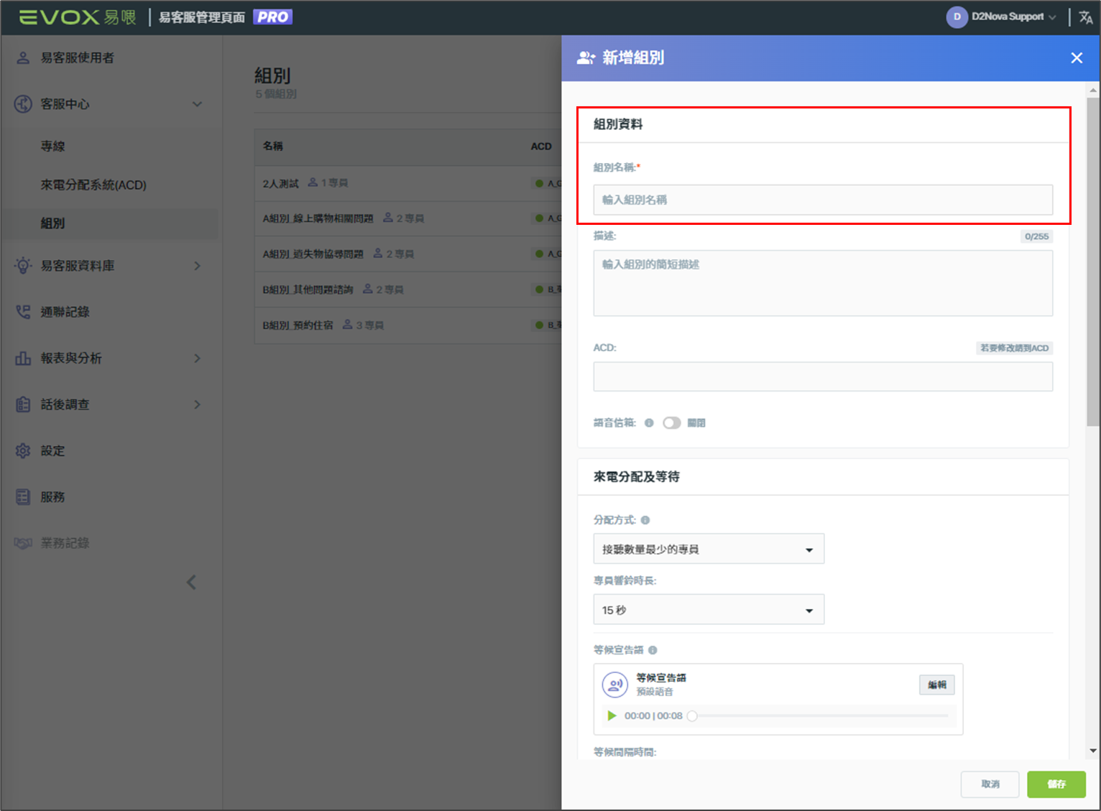The width and height of the screenshot is (1101, 811).
Task: Expand 易客服資料庫 submenu arrow
Action: point(197,266)
